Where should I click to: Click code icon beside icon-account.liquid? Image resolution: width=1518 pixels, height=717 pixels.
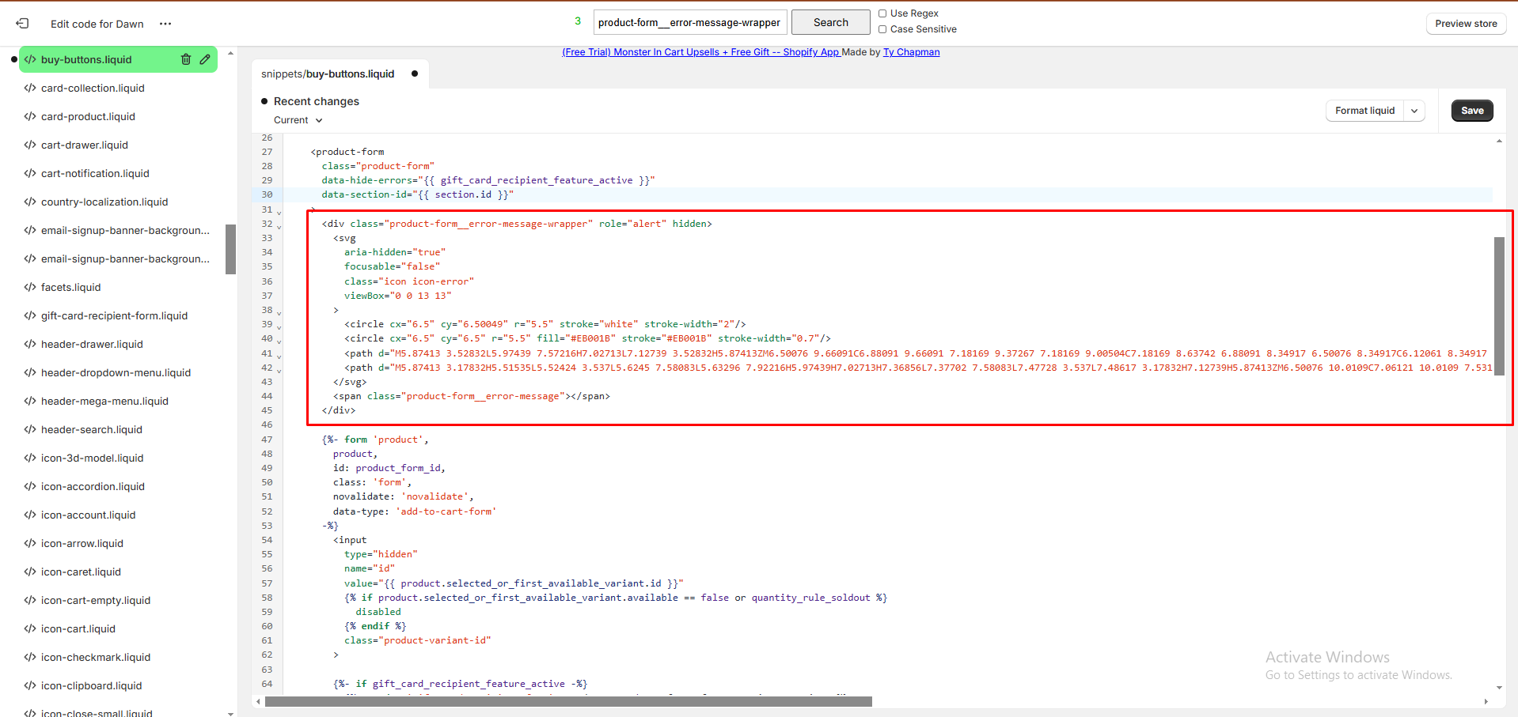[x=30, y=515]
